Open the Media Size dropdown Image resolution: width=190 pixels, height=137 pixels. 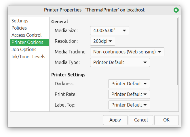tap(109, 30)
